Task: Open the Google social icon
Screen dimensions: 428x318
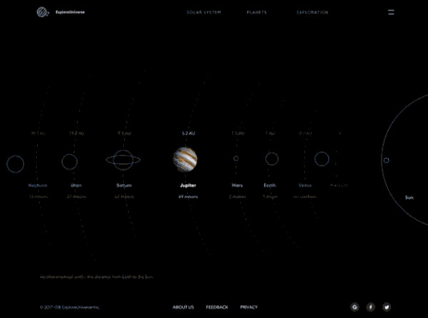Action: [354, 307]
